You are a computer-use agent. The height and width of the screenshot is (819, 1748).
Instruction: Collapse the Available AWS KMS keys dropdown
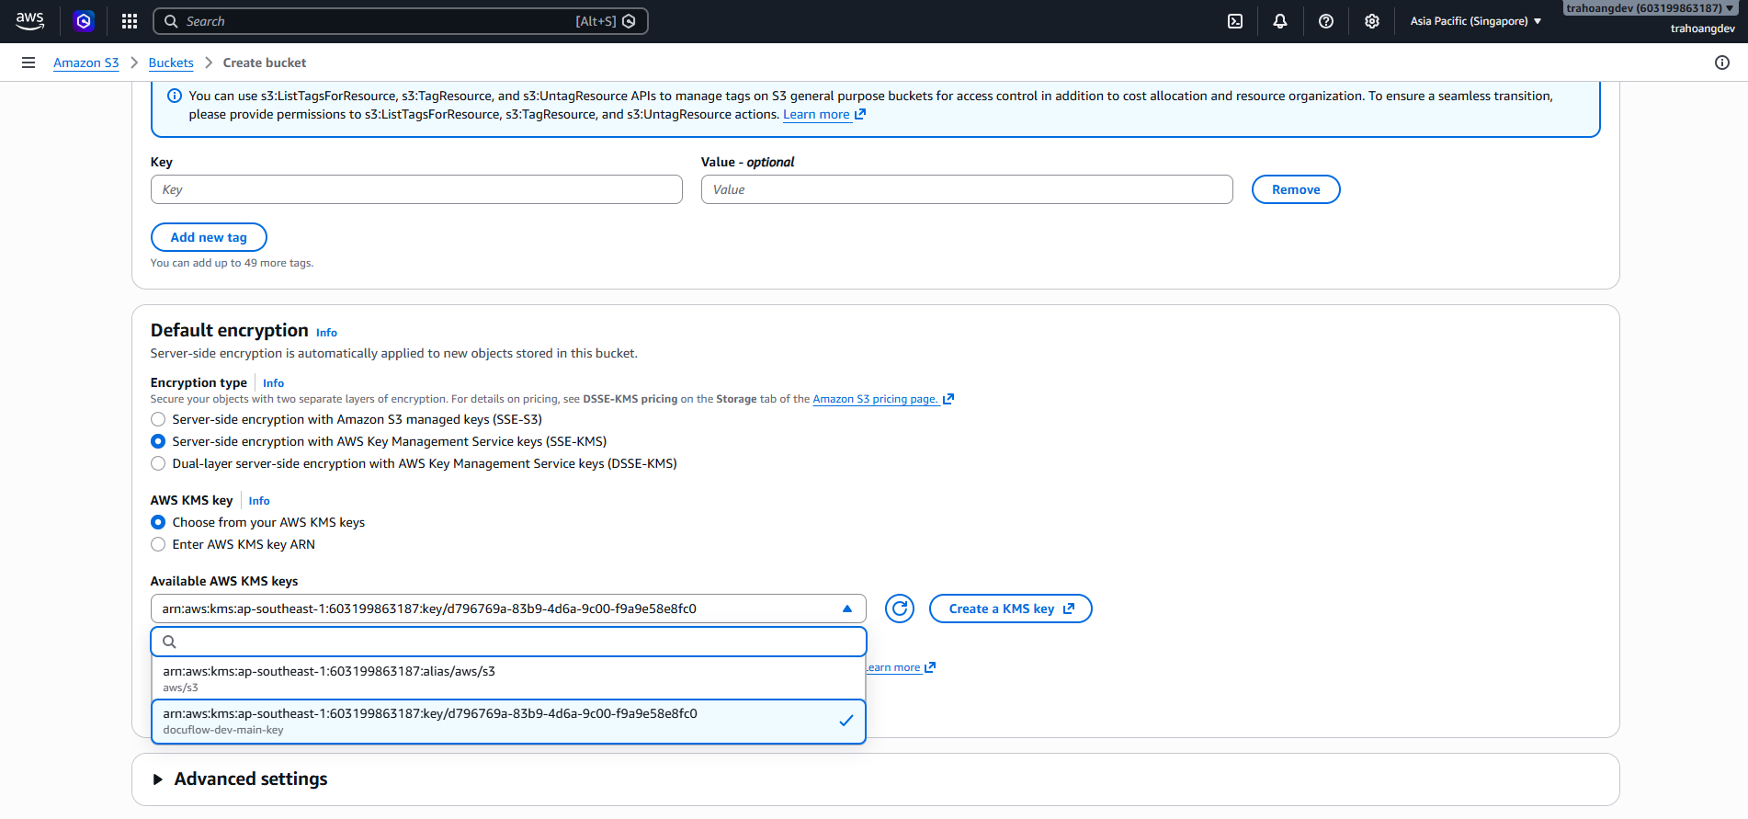pyautogui.click(x=508, y=609)
